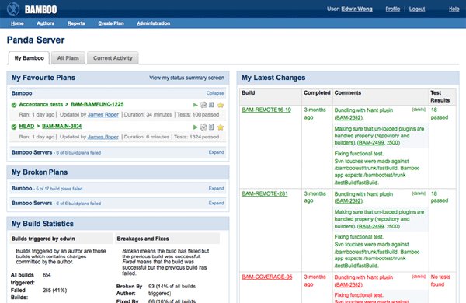Collapse the Bamboo favourite plans group
This screenshot has height=303, width=466.
click(x=215, y=93)
